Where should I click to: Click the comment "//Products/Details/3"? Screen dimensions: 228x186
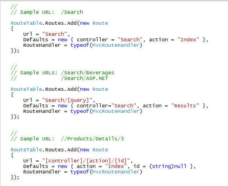pyautogui.click(x=92, y=139)
